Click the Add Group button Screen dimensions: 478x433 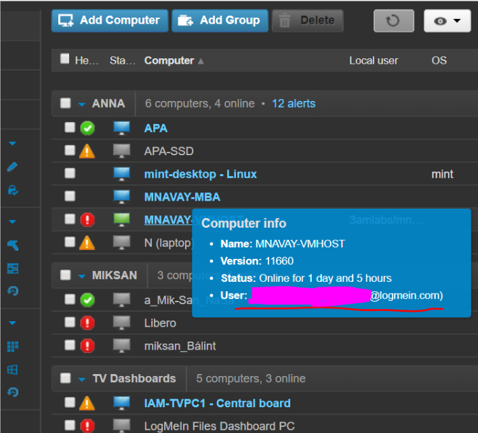[220, 21]
